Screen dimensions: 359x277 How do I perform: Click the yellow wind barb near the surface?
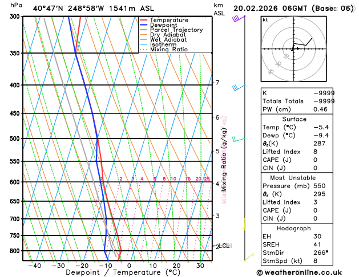248,259
